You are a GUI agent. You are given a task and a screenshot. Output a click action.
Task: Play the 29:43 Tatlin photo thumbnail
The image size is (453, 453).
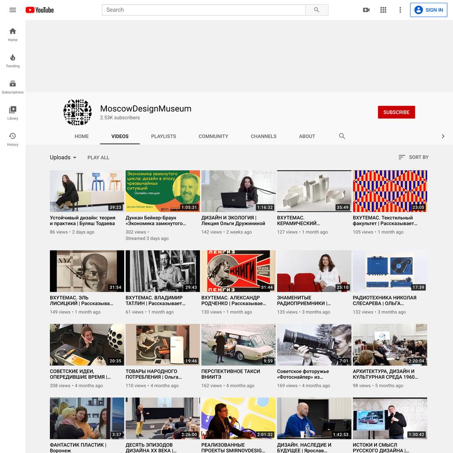[163, 271]
